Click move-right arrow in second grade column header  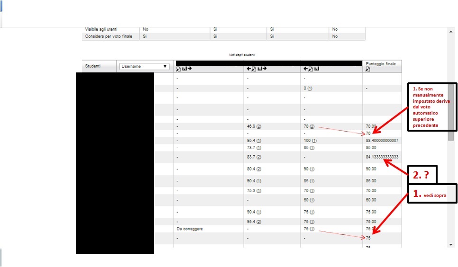[265, 69]
